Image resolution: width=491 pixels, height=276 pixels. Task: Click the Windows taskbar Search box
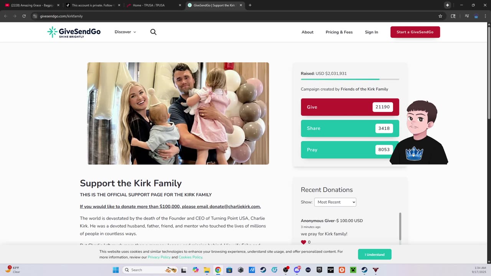pyautogui.click(x=150, y=270)
